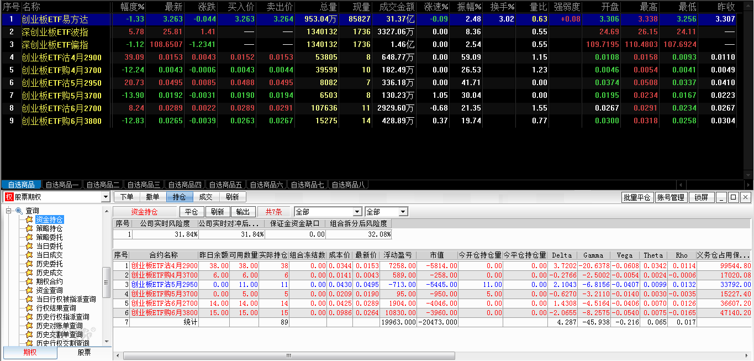Screen dimensions: 754x361
Task: Click the 合约名称 column header
Action: [x=164, y=255]
